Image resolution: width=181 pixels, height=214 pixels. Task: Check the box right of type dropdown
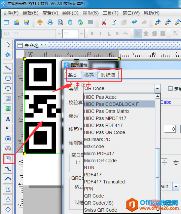(170, 88)
